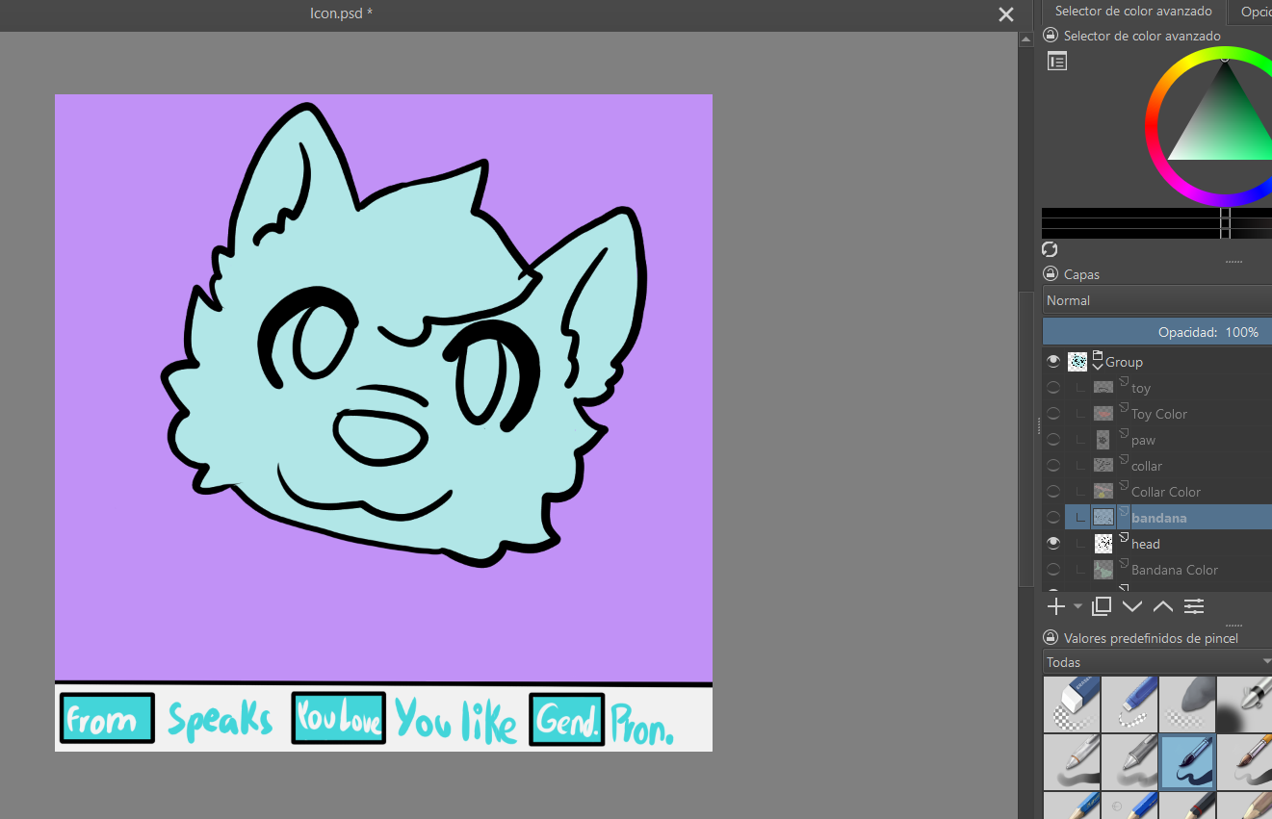Screen dimensions: 1272x819
Task: Click the inherit-alpha icon on toy layer
Action: click(1124, 382)
